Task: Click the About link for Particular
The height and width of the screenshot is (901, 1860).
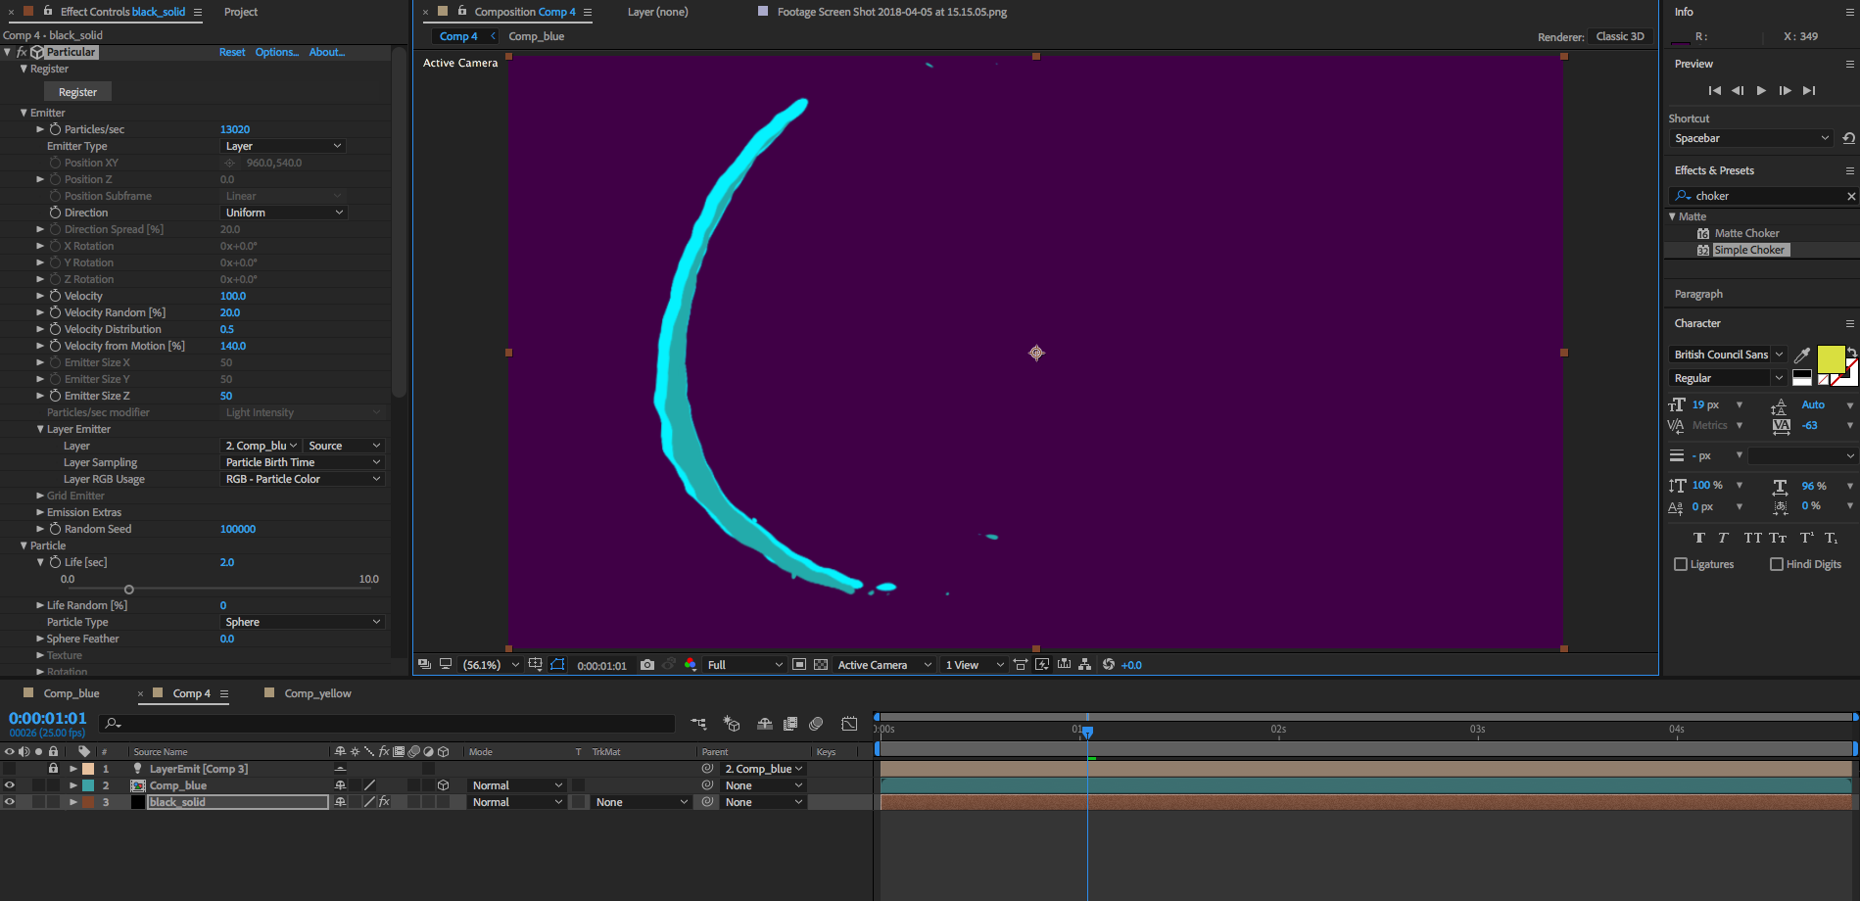Action: 327,52
